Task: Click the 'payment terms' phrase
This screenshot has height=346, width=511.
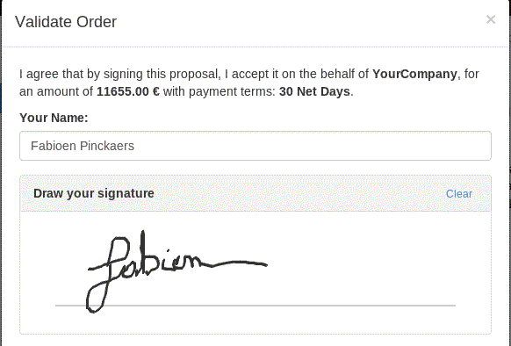Action: (232, 92)
